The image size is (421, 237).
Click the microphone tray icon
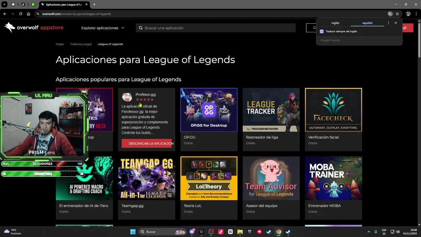coord(376,232)
